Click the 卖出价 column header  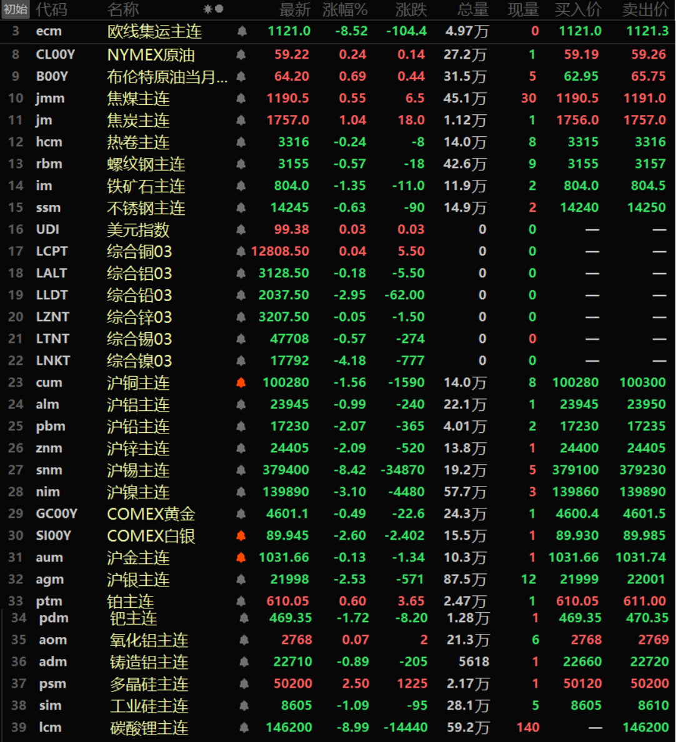(645, 9)
